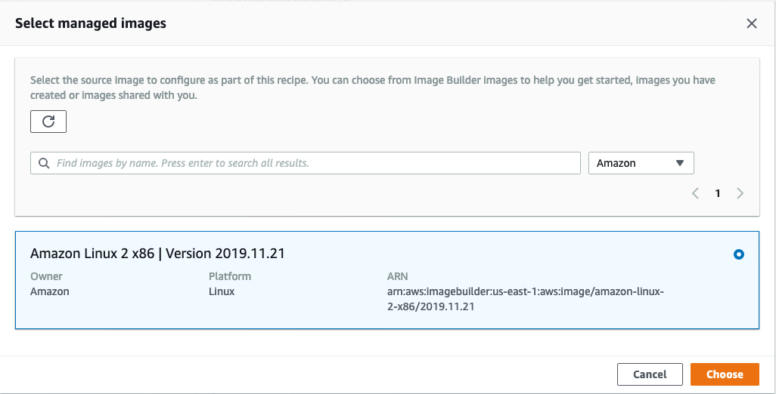Screen dimensions: 776x394
Task: Click the Select managed images heading
Action: point(91,23)
